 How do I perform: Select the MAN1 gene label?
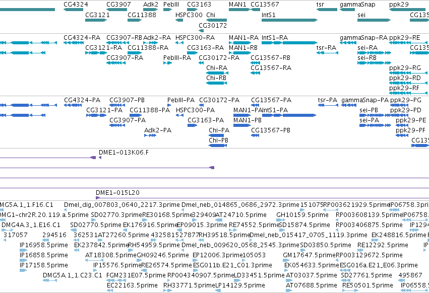click(237, 5)
